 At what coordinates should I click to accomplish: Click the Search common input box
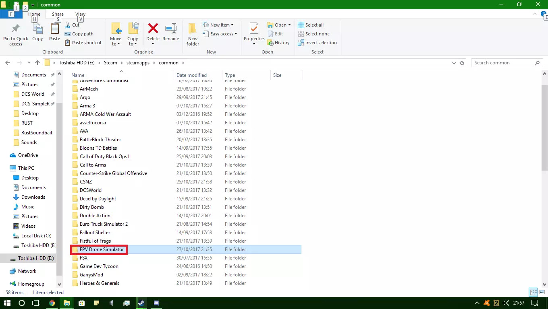[x=506, y=63]
